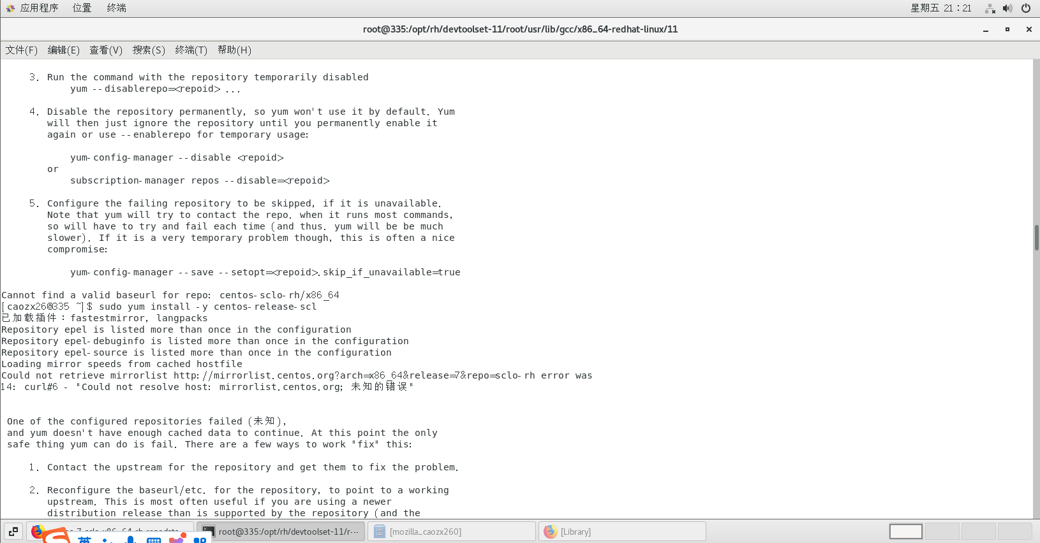
Task: Click the line 'Repository epel-source is listed more than once'
Action: click(197, 352)
